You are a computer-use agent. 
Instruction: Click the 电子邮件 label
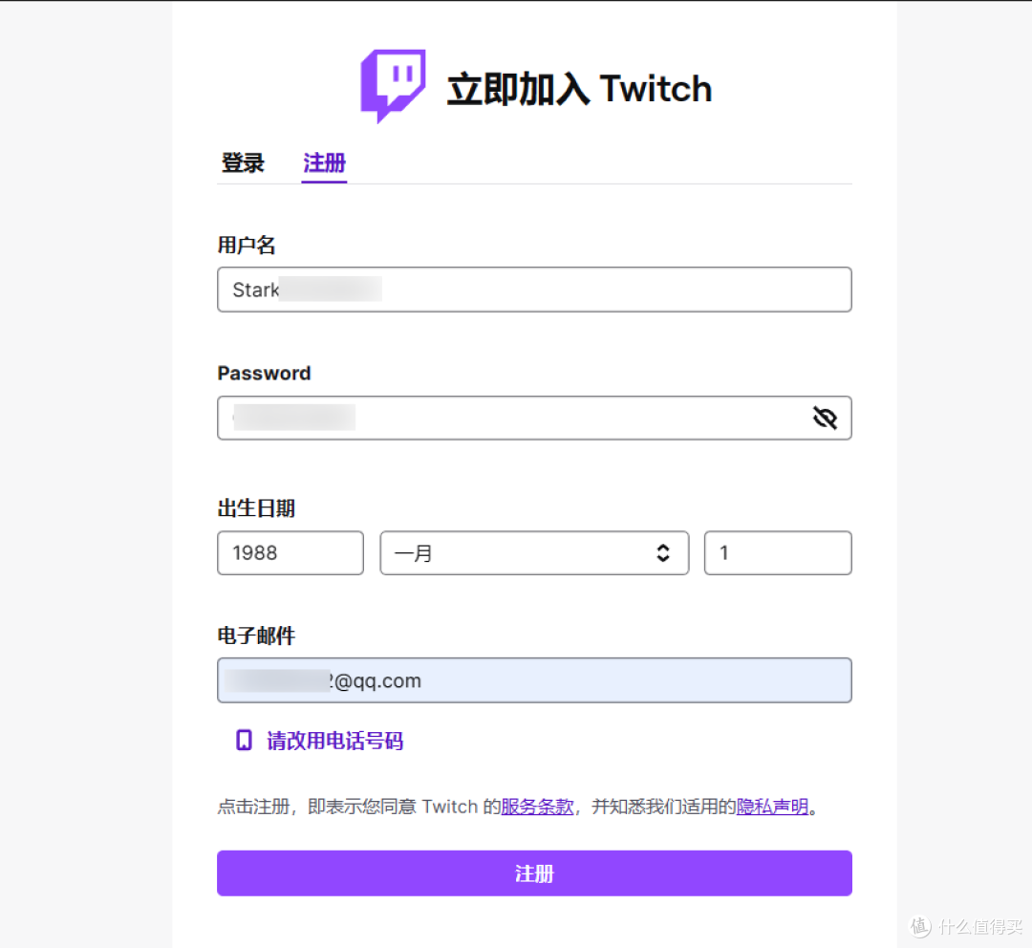coord(256,636)
